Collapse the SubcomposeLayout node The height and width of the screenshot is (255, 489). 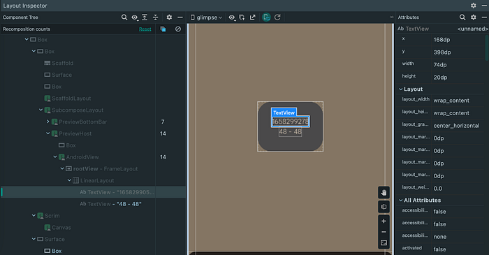[41, 110]
